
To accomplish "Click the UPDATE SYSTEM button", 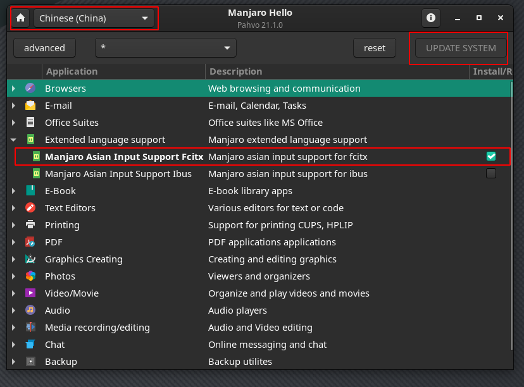I will pos(461,48).
